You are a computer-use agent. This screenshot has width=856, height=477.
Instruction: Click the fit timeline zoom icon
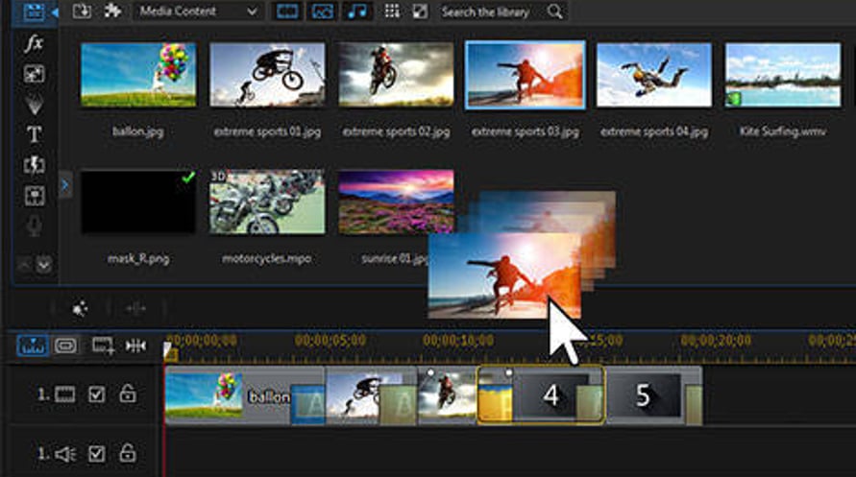pos(135,346)
